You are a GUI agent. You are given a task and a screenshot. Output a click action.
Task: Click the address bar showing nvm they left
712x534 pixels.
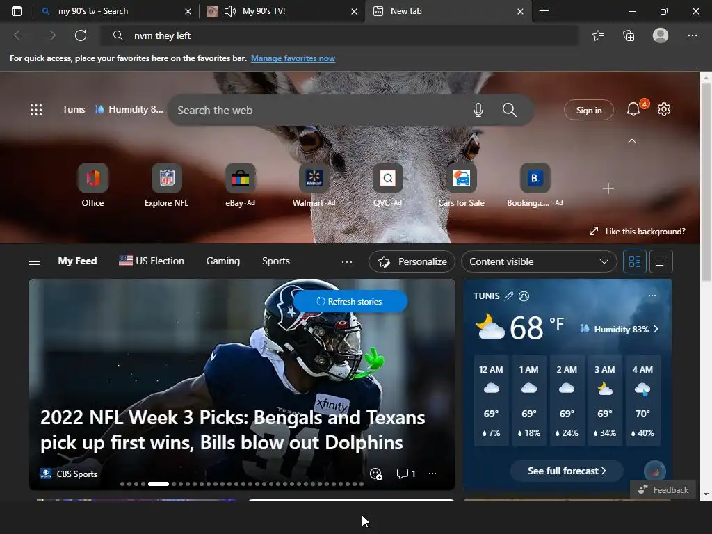pyautogui.click(x=339, y=35)
